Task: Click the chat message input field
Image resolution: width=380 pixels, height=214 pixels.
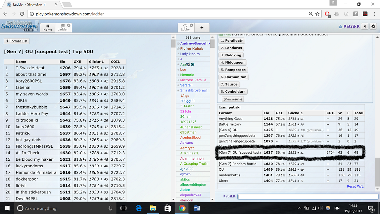Action: click(x=308, y=196)
